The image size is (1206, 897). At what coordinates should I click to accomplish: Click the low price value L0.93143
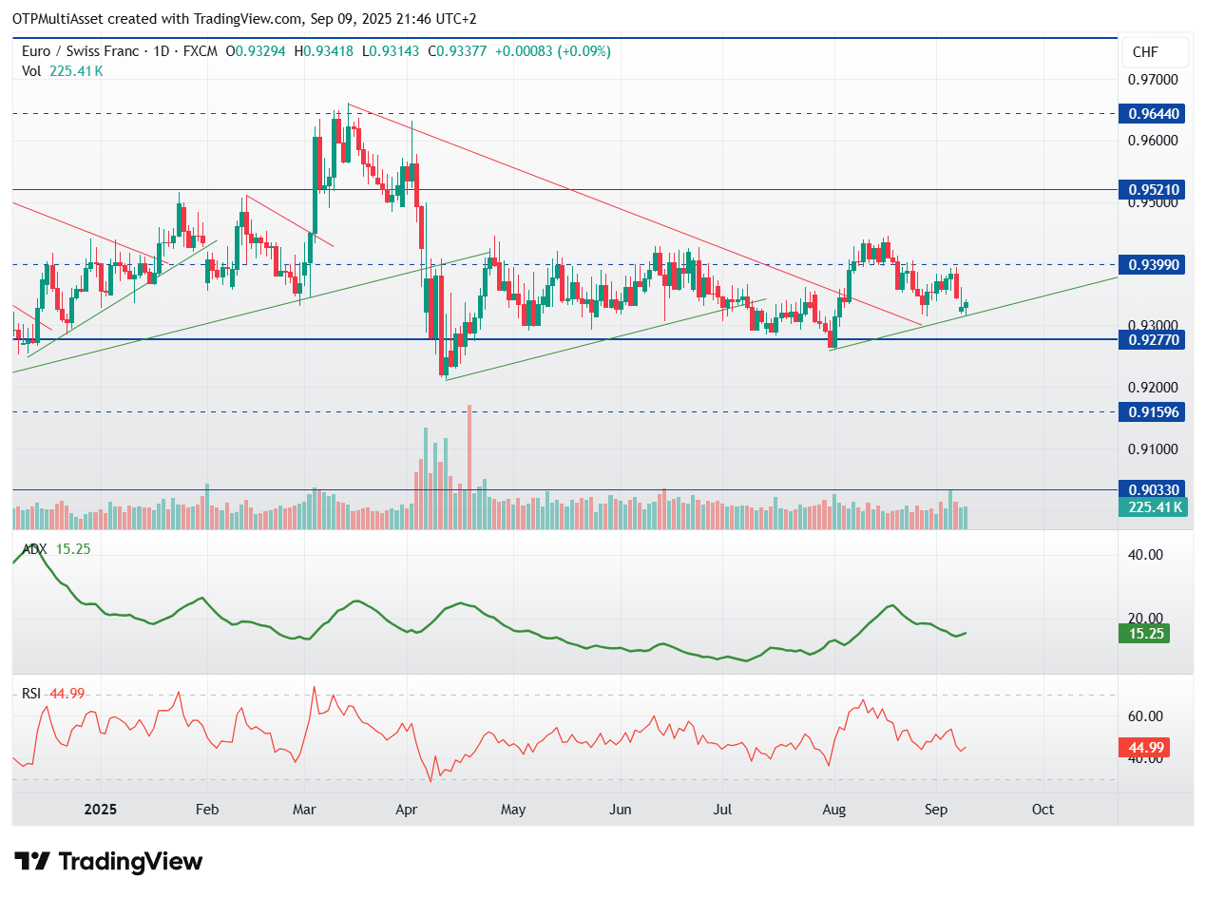392,51
